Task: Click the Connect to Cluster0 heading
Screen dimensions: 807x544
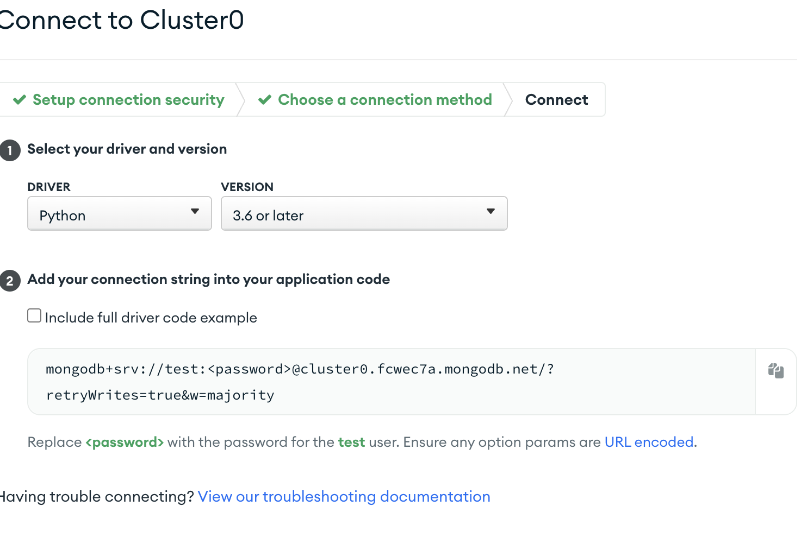Action: point(121,20)
